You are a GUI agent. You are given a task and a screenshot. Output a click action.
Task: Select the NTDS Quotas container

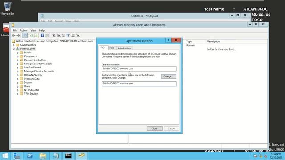(x=32, y=90)
